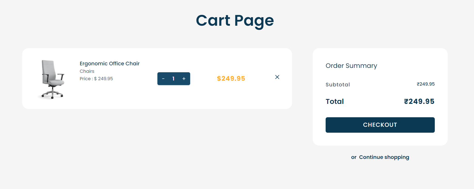The width and height of the screenshot is (474, 189).
Task: Click the Cart Page heading
Action: click(235, 21)
